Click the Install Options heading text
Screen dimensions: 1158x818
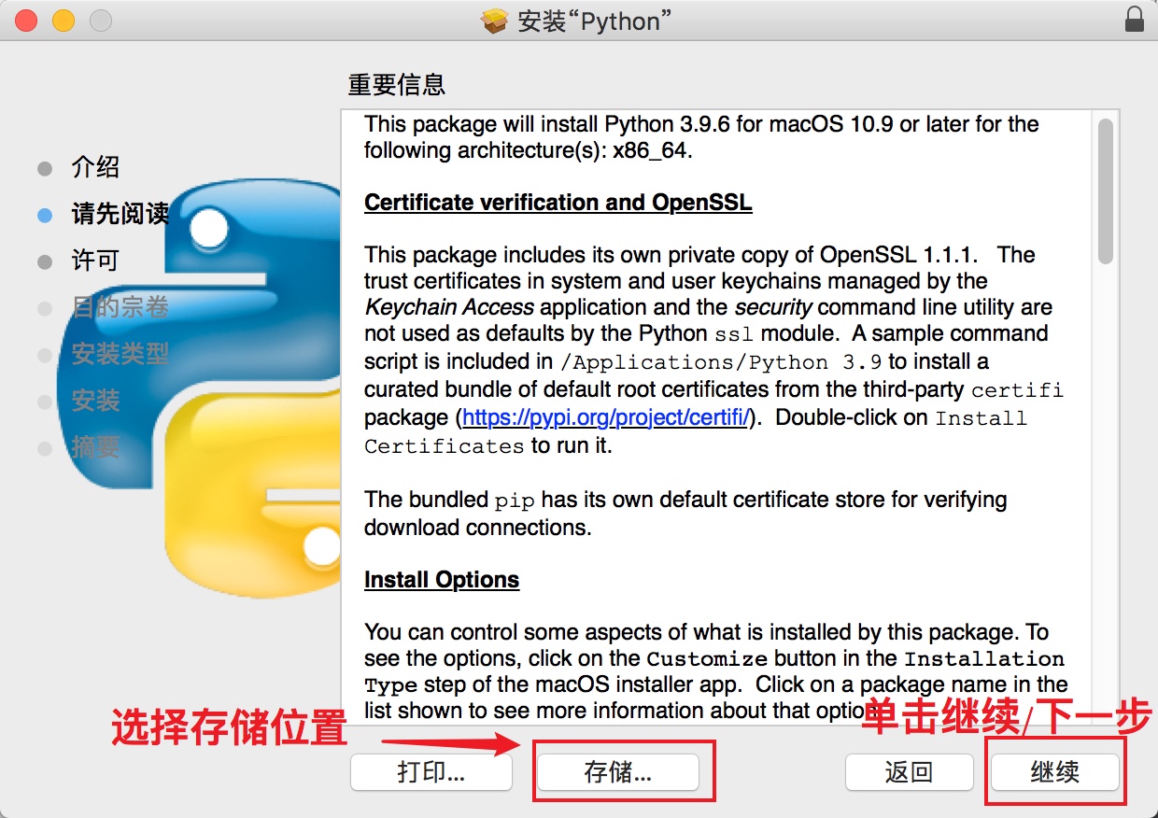coord(442,580)
